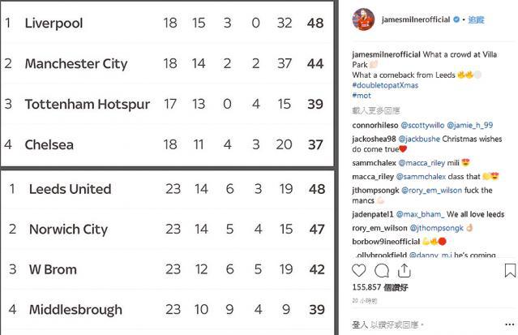518x335 pixels.
Task: Open the #mot hashtag
Action: pyautogui.click(x=362, y=96)
